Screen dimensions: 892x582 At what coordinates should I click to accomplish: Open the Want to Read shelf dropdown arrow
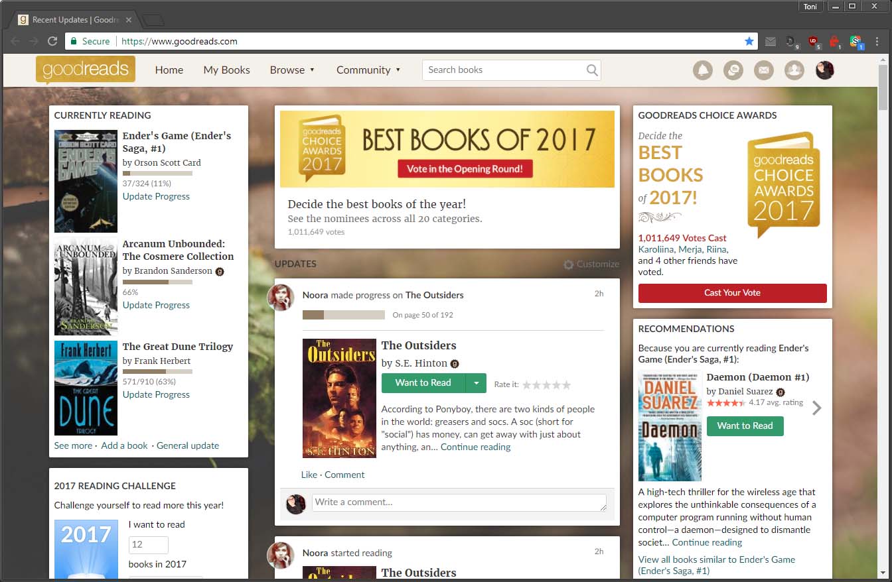point(477,384)
